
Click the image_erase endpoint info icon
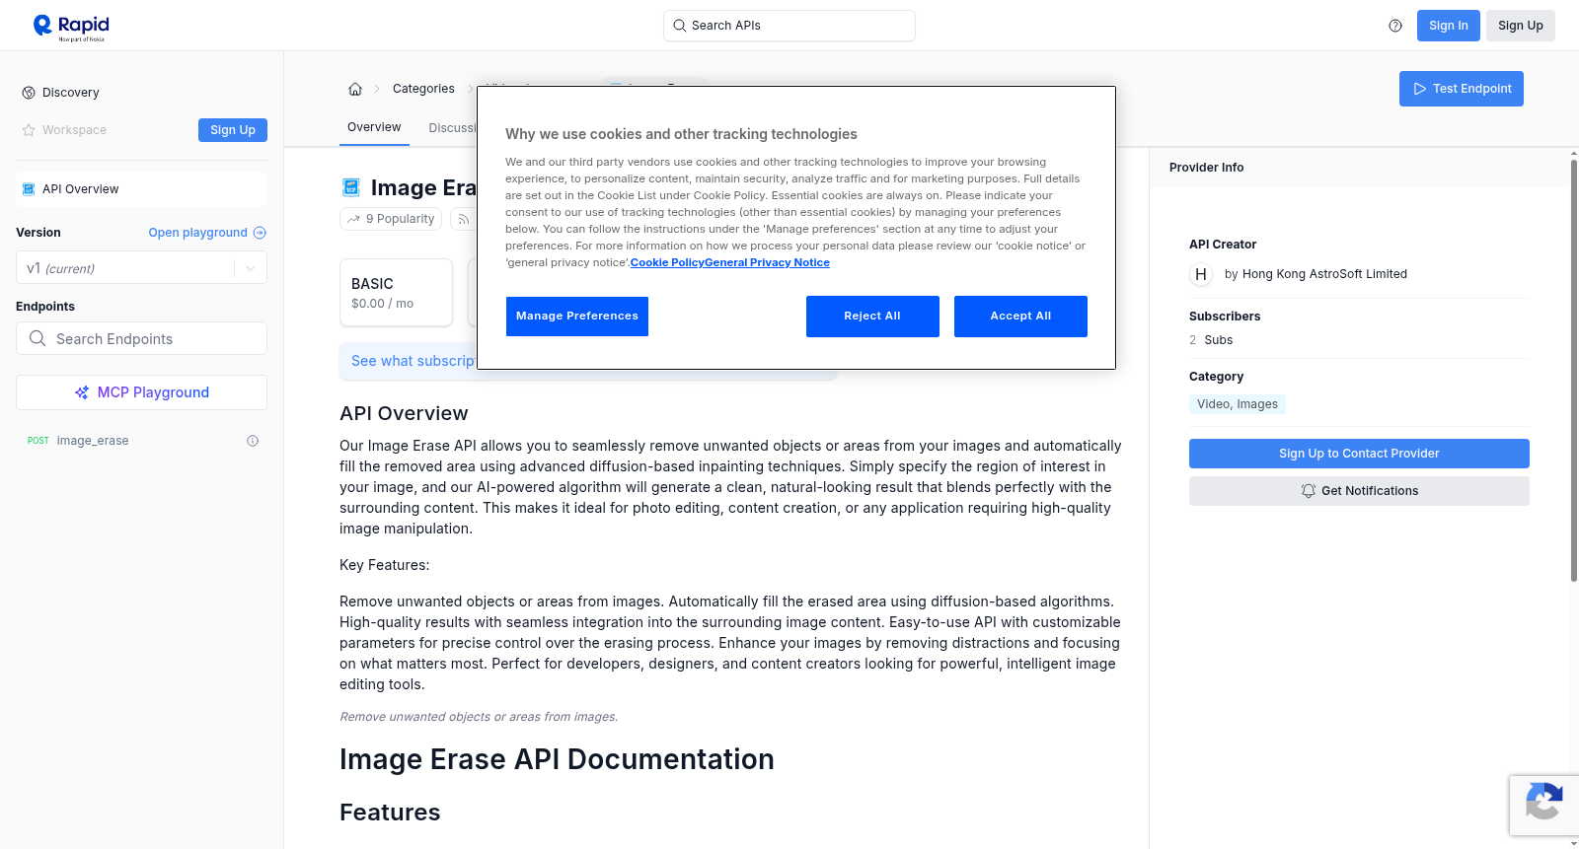click(x=253, y=441)
